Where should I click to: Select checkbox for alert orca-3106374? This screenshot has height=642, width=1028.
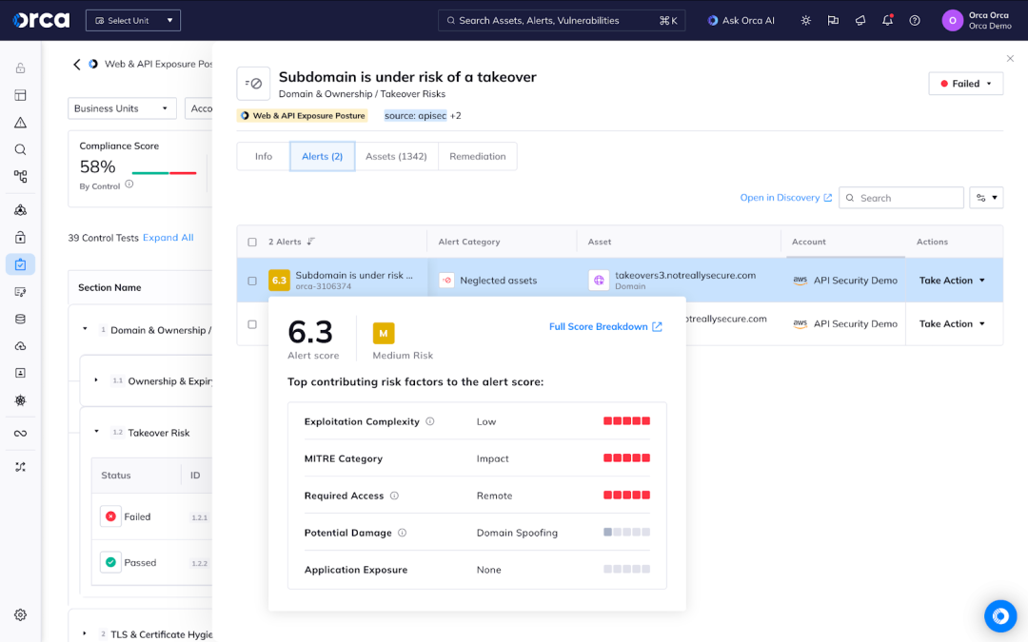252,281
